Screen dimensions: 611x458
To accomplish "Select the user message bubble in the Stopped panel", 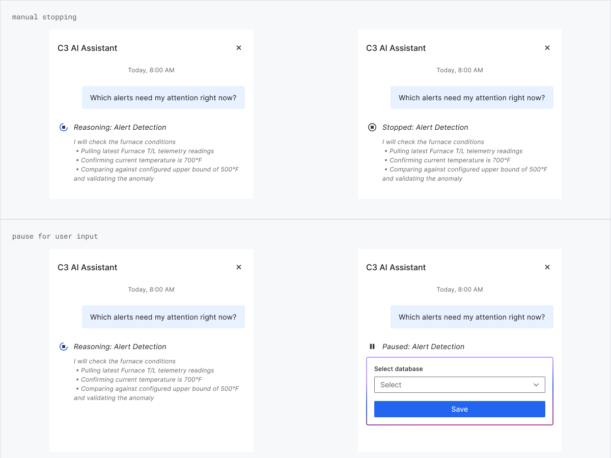I will pos(471,98).
